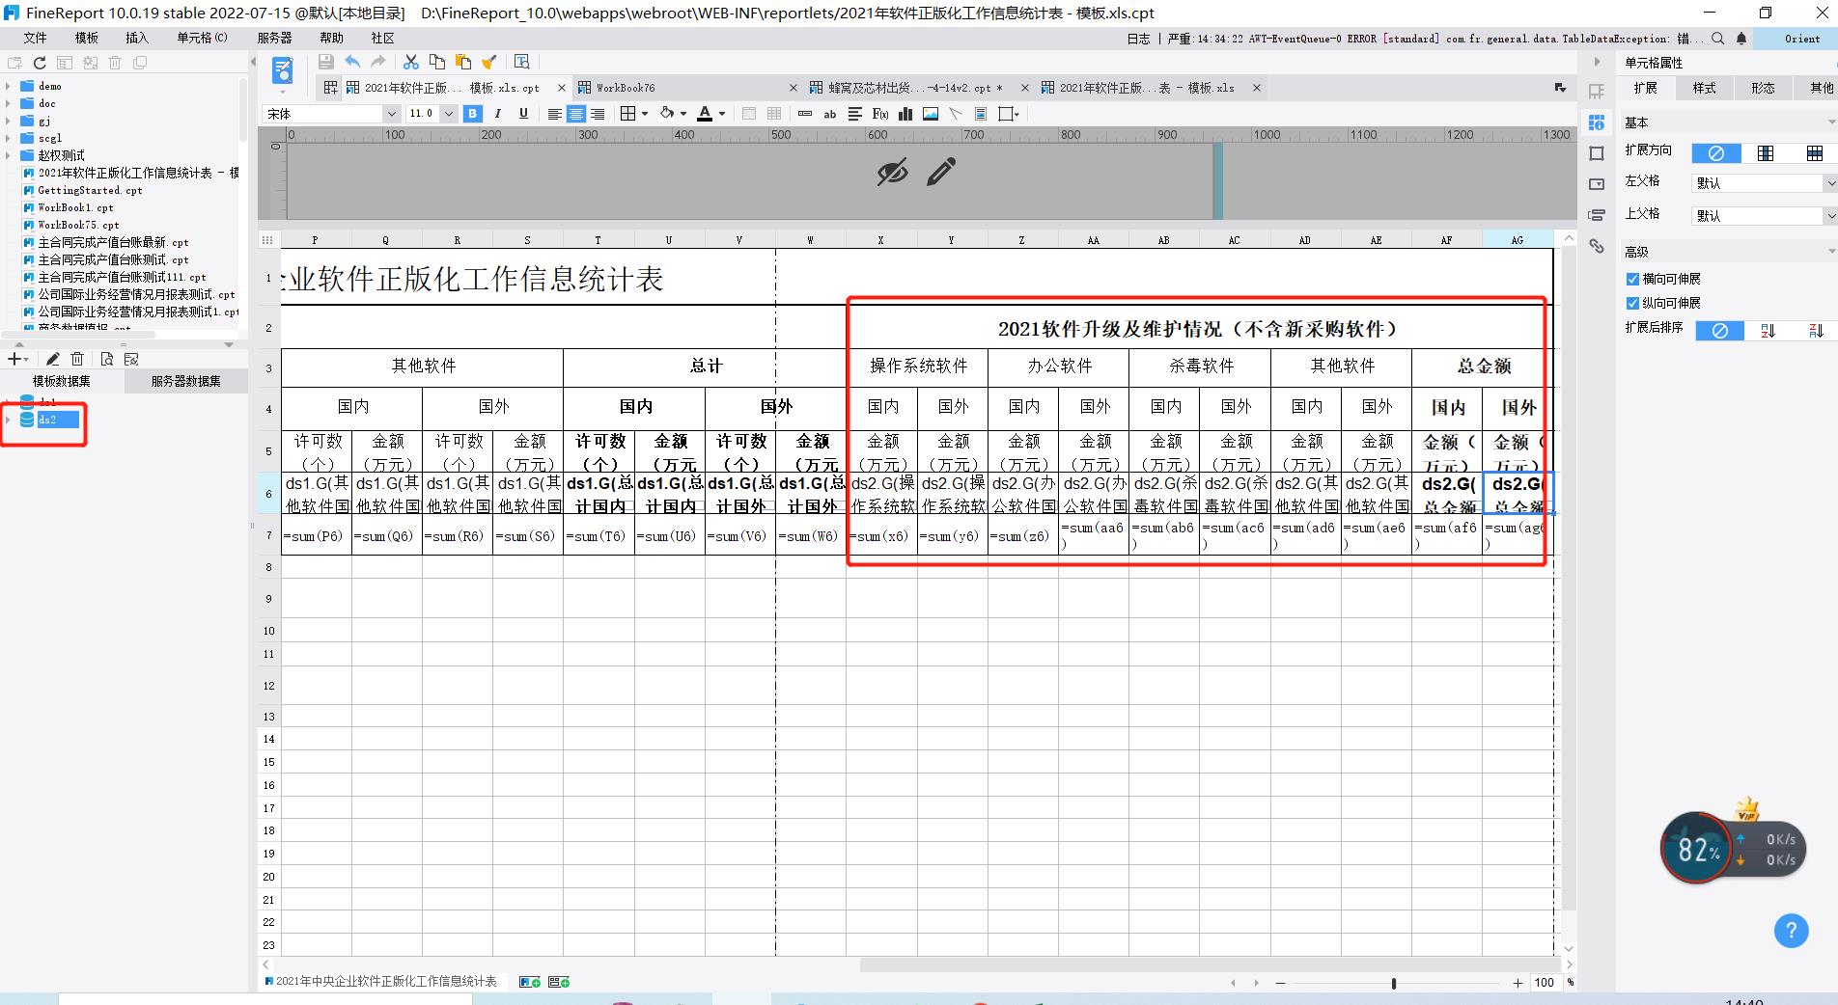The height and width of the screenshot is (1005, 1838).
Task: Adjust the zoom slider handle
Action: point(1393,983)
